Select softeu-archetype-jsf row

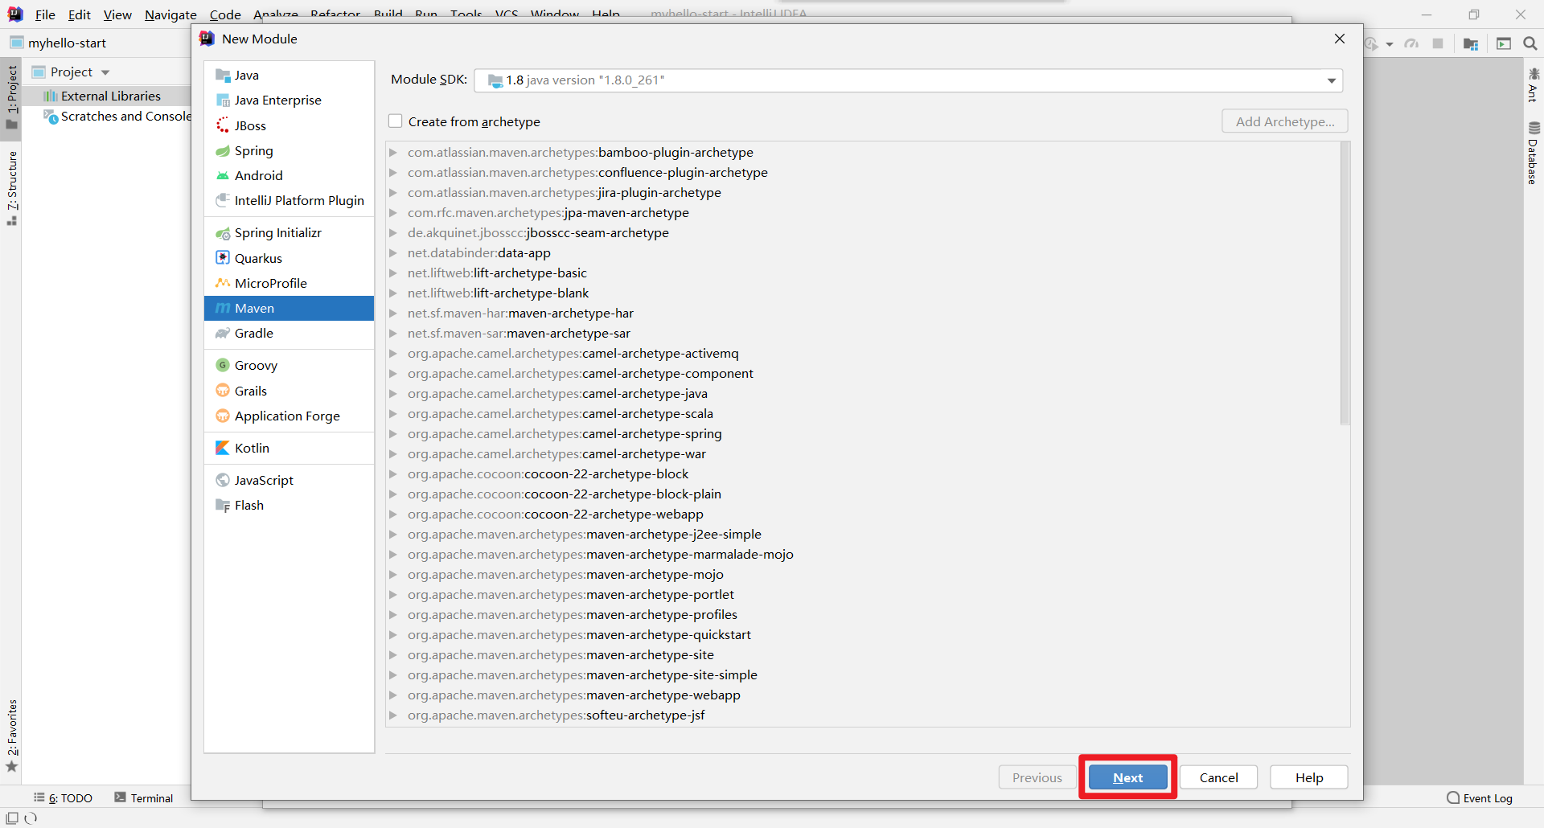(x=556, y=715)
